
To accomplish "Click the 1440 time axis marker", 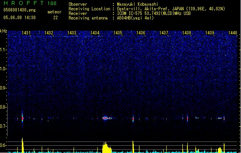I will pos(233,33).
